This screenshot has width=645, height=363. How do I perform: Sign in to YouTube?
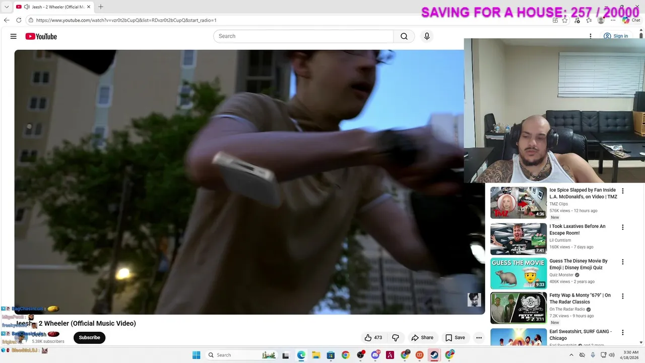coord(616,36)
